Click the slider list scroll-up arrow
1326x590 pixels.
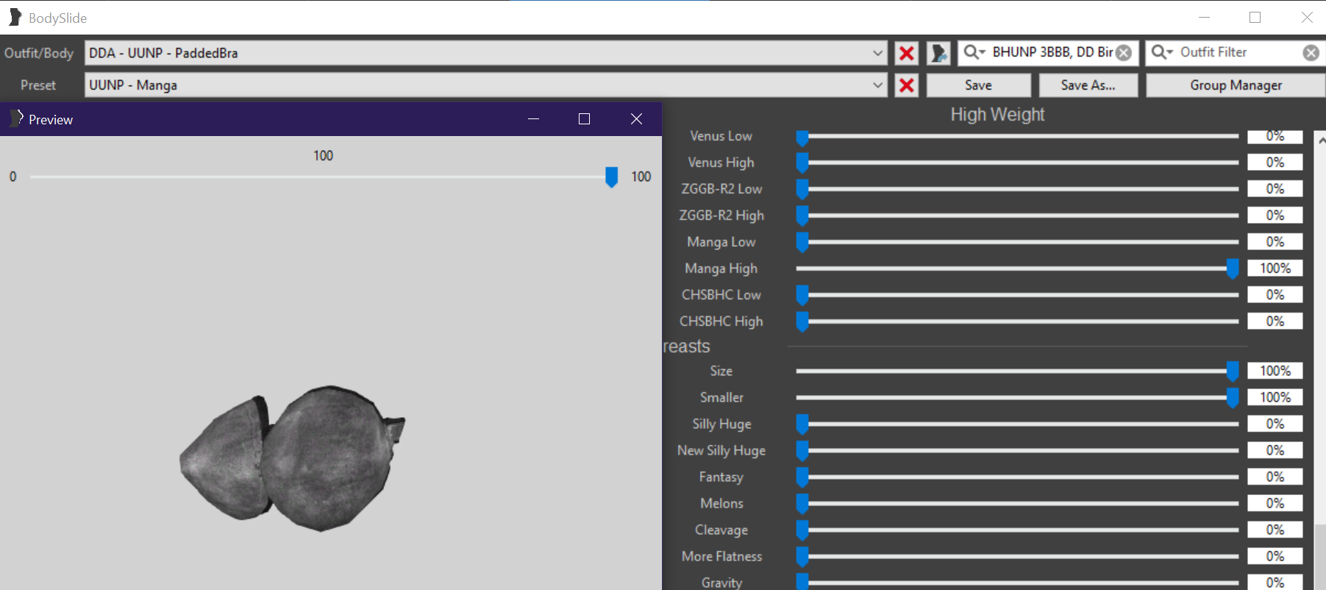pyautogui.click(x=1321, y=139)
